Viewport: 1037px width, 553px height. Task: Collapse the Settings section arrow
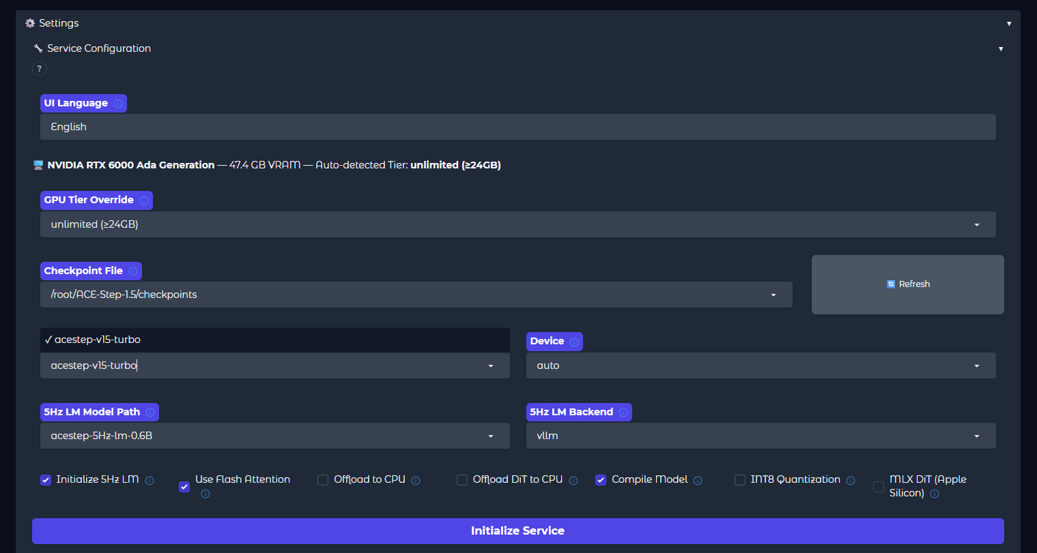(x=1009, y=24)
